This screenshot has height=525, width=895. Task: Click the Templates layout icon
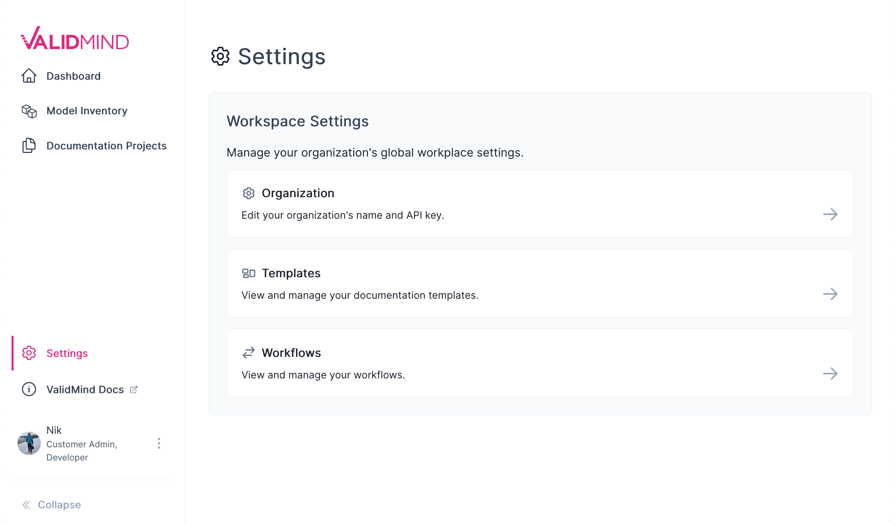248,273
